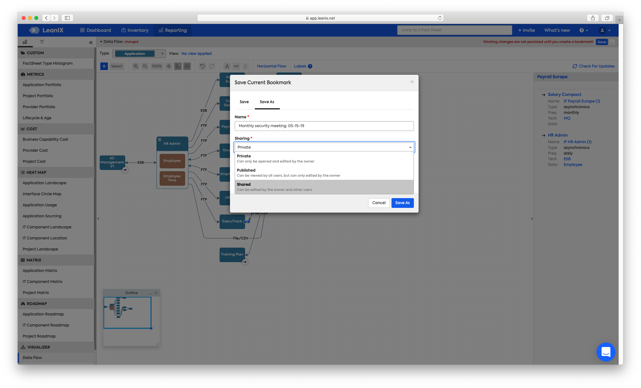
Task: Collapse the HR Admin node with minus icon
Action: point(160,139)
